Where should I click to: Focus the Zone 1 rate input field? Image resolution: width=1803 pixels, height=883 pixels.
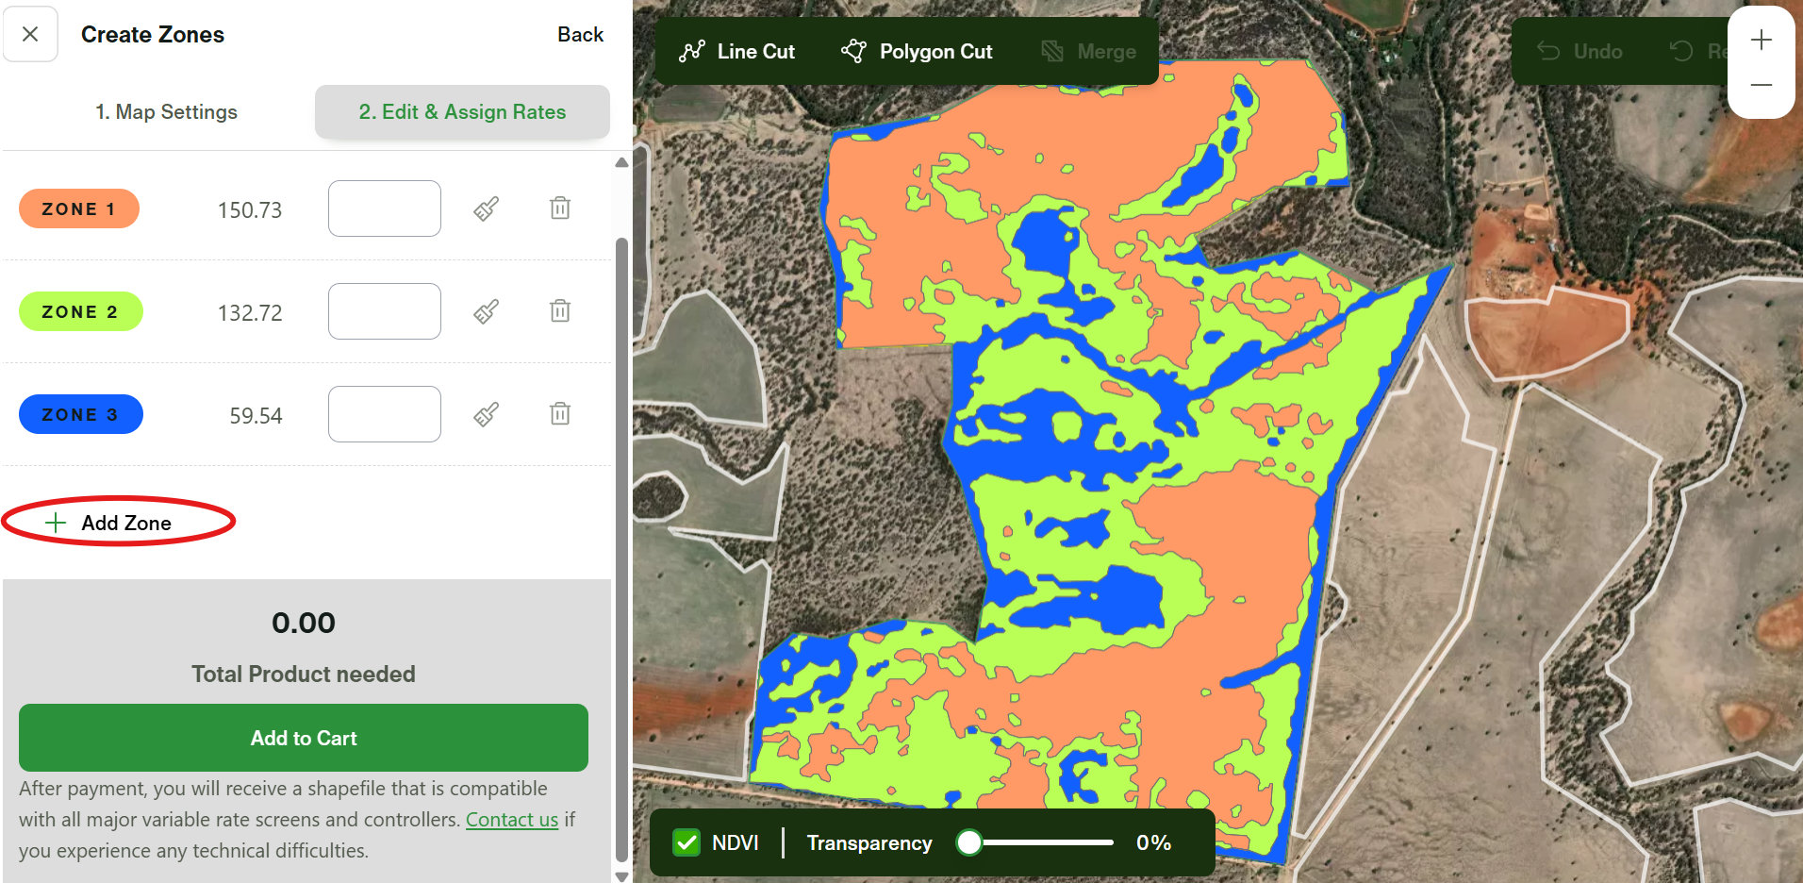(x=385, y=208)
